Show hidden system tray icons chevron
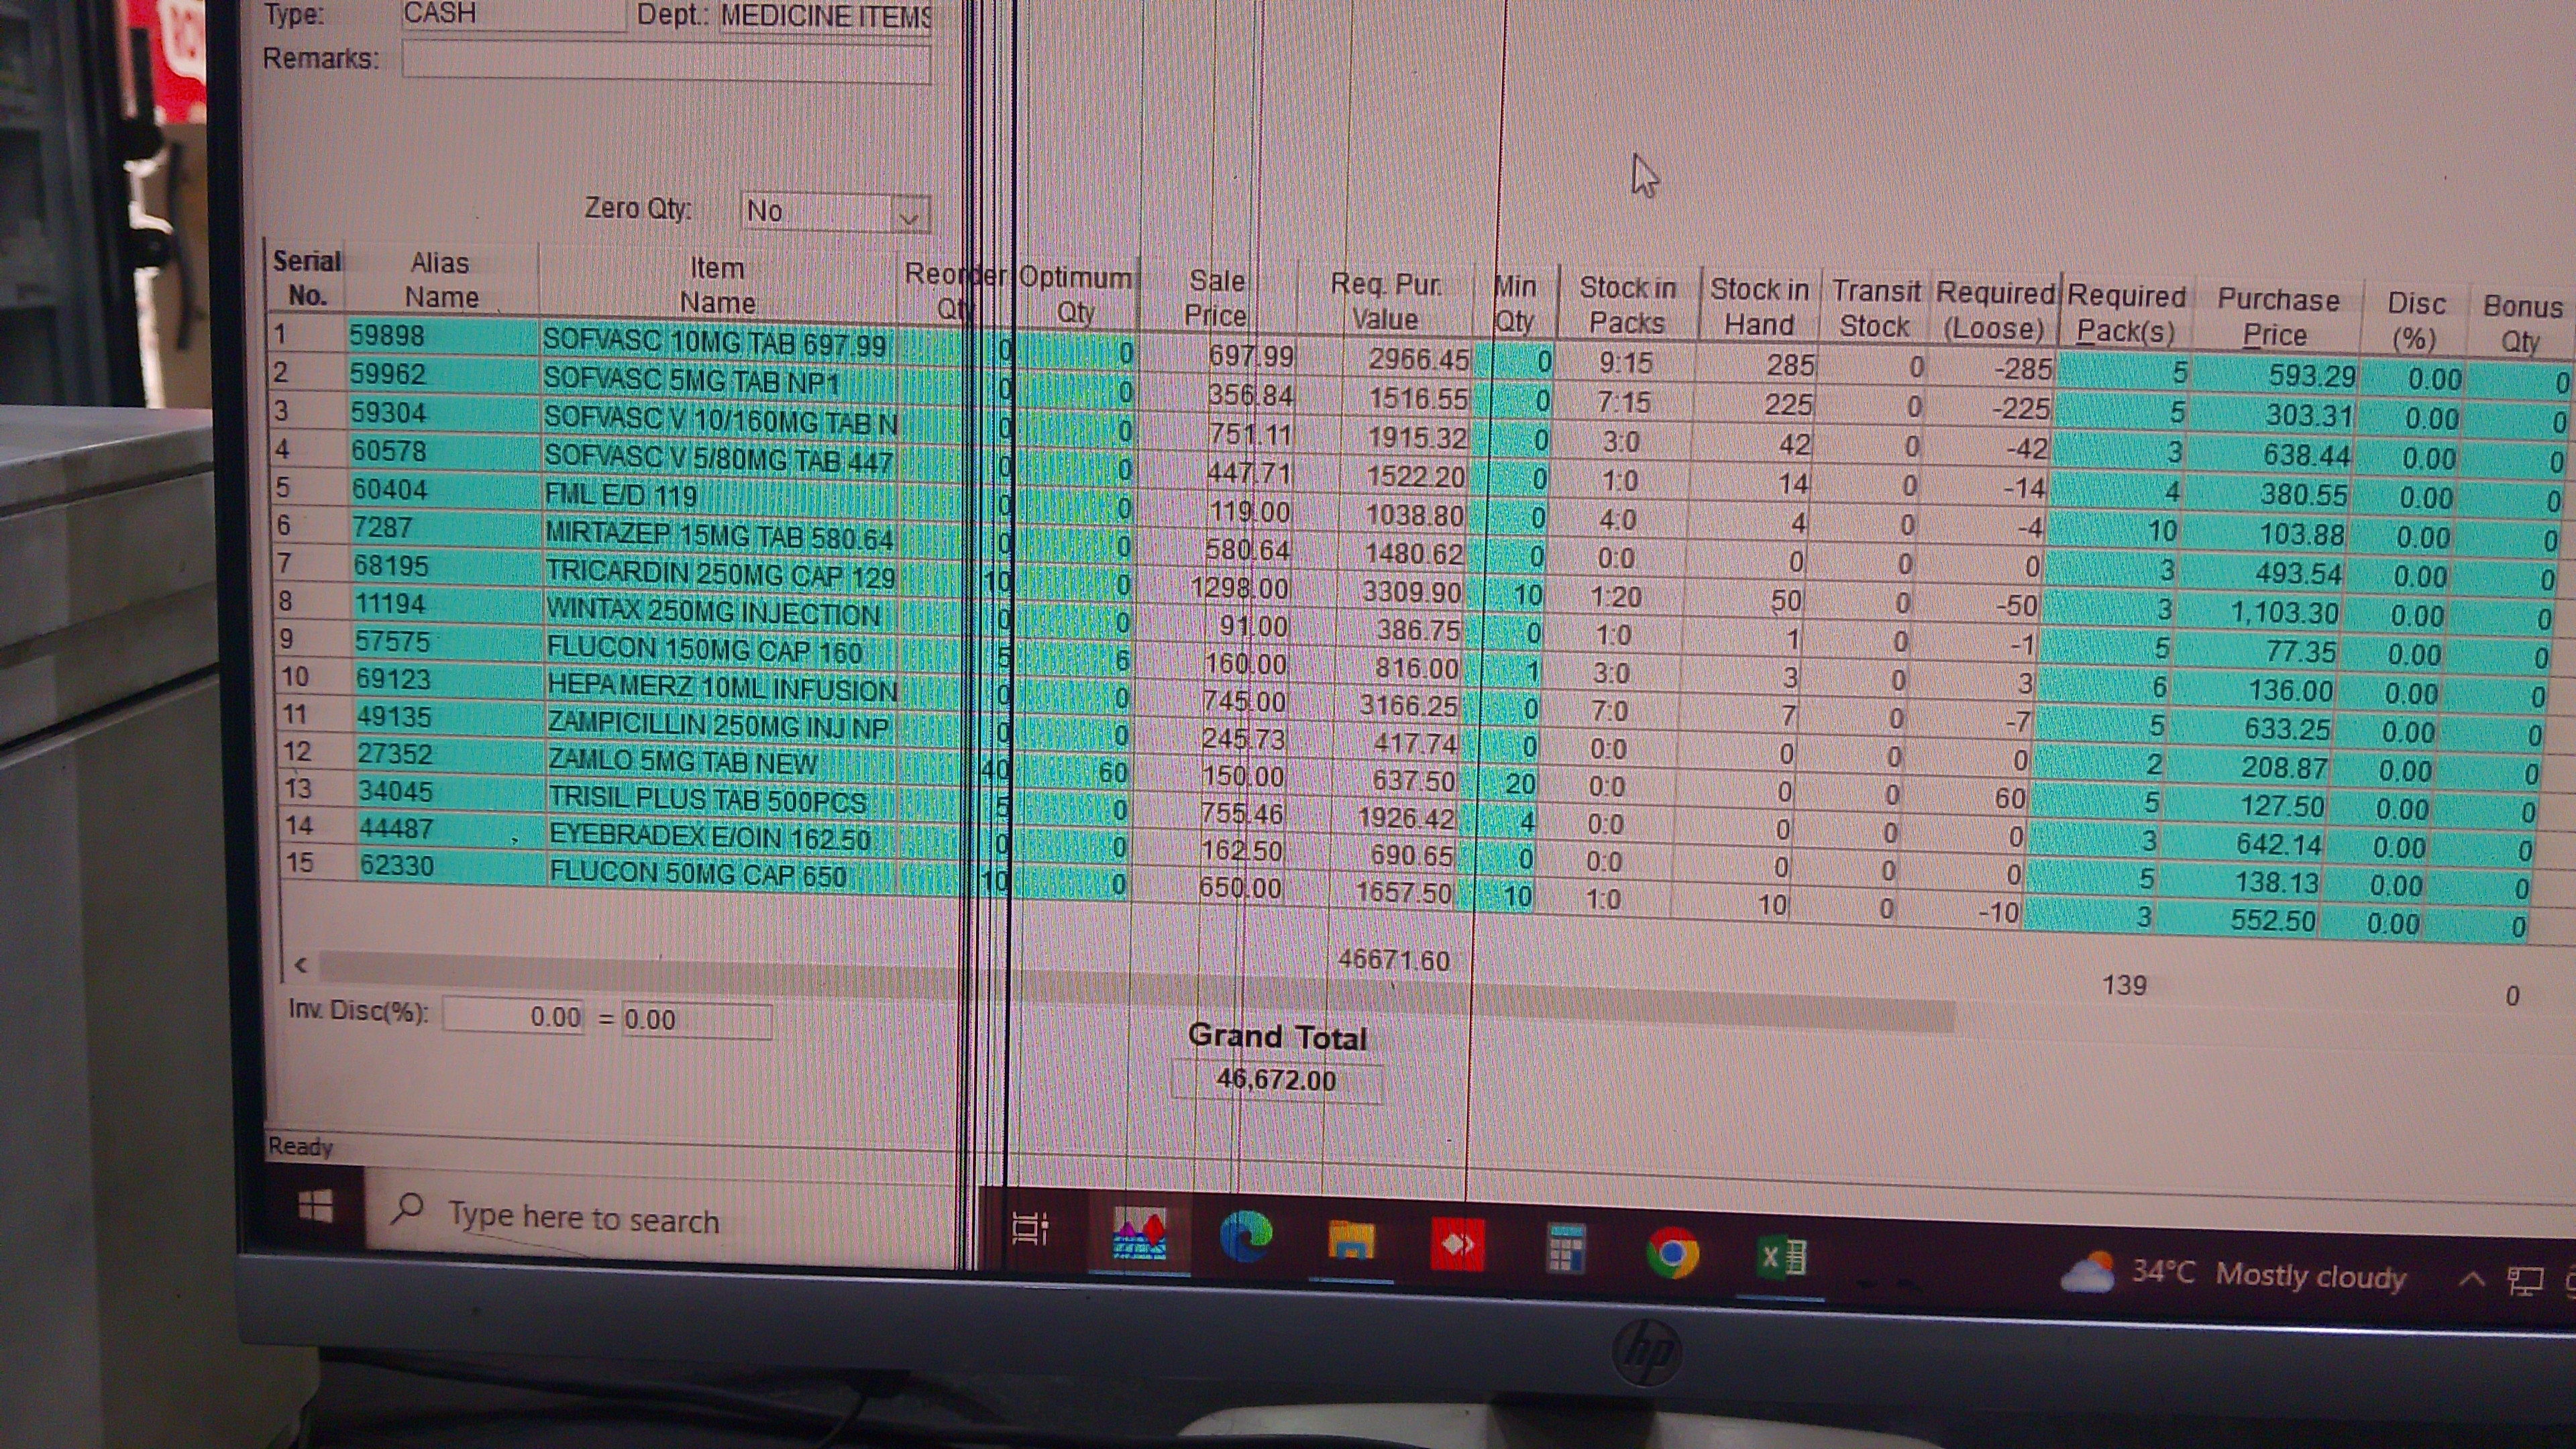 [2471, 1279]
